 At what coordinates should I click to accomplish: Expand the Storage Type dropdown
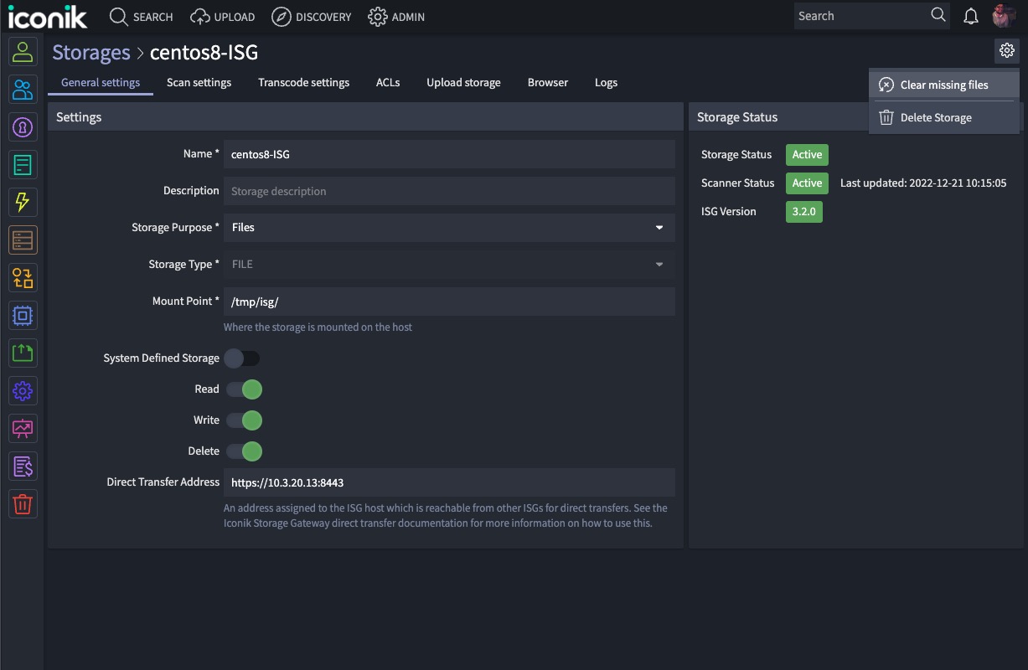[x=449, y=264]
